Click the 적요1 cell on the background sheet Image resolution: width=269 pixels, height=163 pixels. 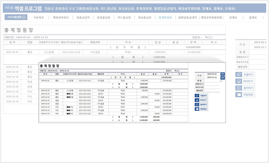(x=128, y=52)
